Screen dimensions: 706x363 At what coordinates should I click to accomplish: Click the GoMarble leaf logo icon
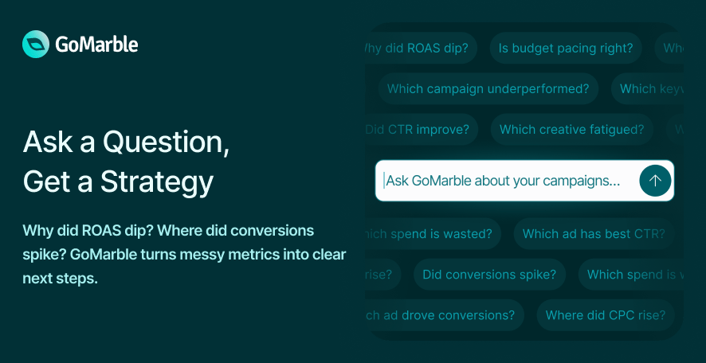click(x=36, y=44)
